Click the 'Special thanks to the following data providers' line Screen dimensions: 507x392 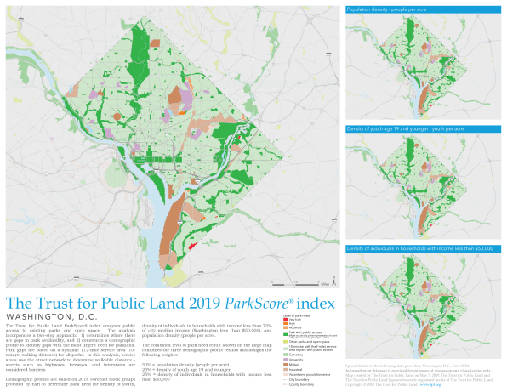[x=407, y=366]
